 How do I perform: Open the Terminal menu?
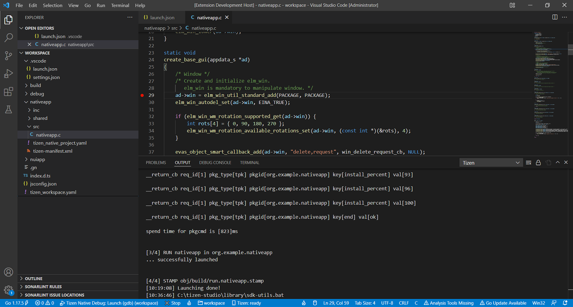pyautogui.click(x=120, y=6)
